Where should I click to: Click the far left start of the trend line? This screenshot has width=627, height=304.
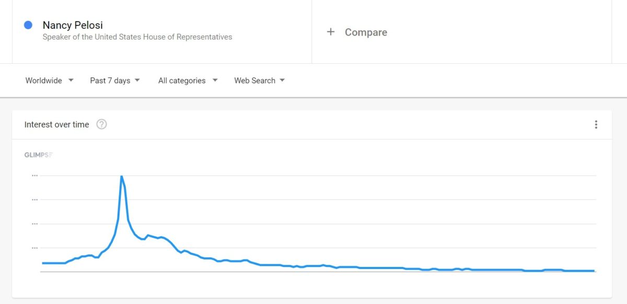coord(43,263)
